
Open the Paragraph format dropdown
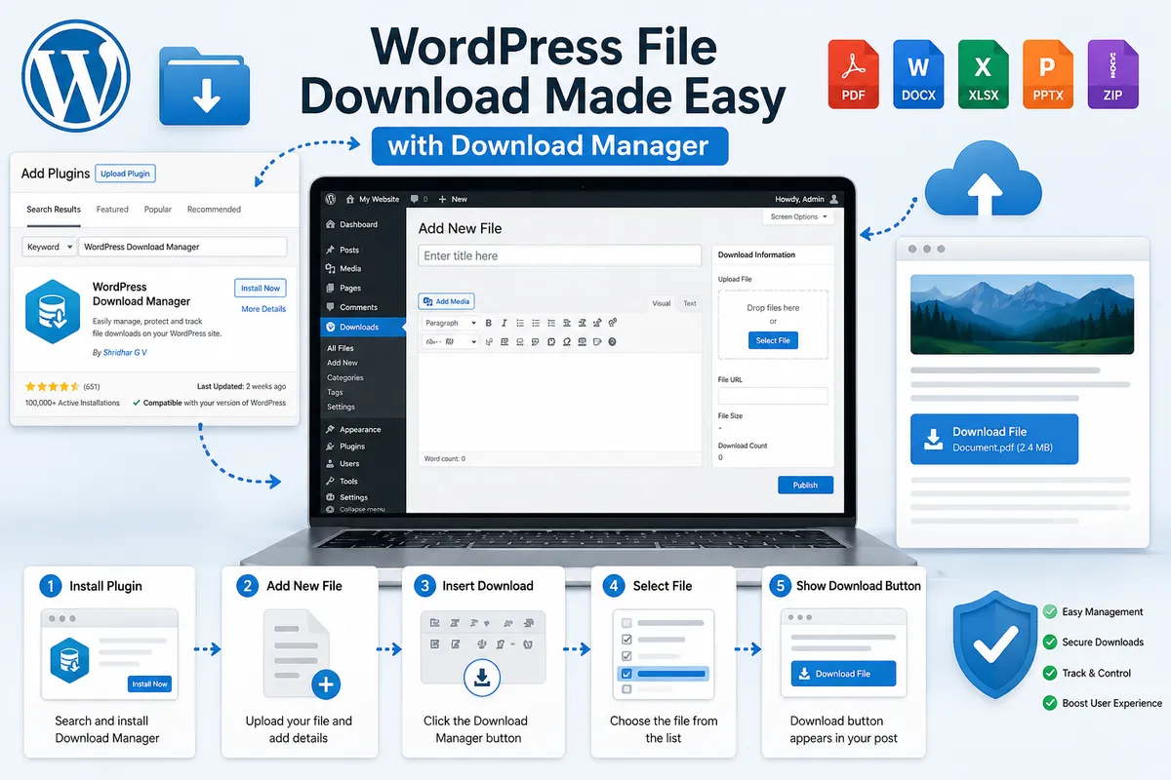450,323
